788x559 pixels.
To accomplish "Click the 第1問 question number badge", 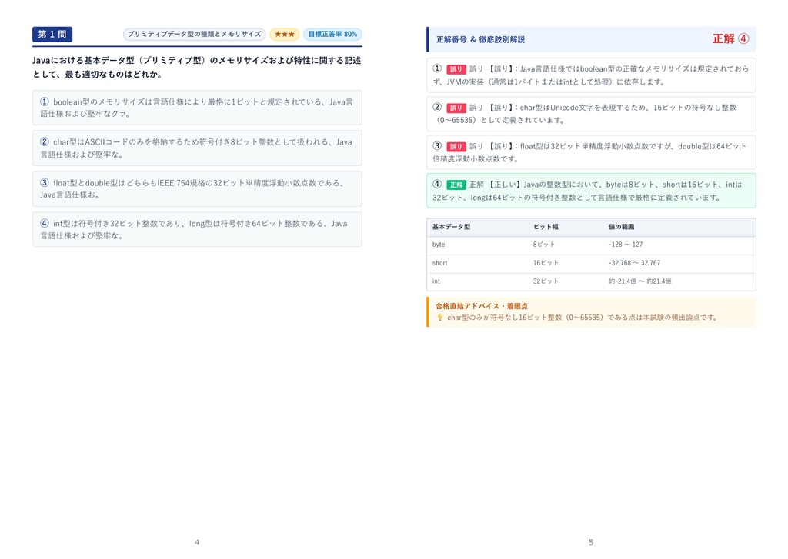I will (52, 34).
